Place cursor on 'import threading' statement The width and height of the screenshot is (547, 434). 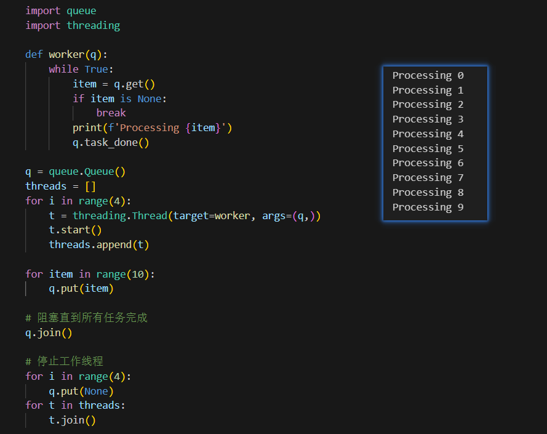72,25
